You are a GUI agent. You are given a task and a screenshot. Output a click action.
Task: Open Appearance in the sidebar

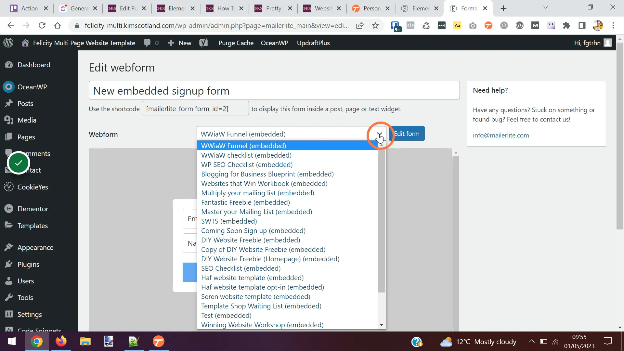pyautogui.click(x=35, y=247)
